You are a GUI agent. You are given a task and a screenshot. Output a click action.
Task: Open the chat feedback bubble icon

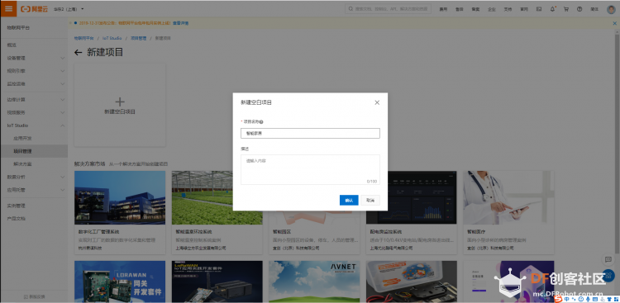(x=608, y=259)
